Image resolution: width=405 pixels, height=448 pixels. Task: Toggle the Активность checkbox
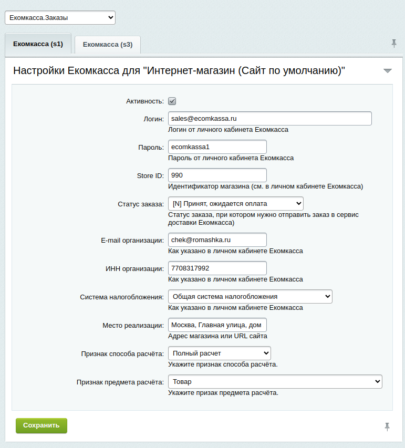click(x=172, y=101)
